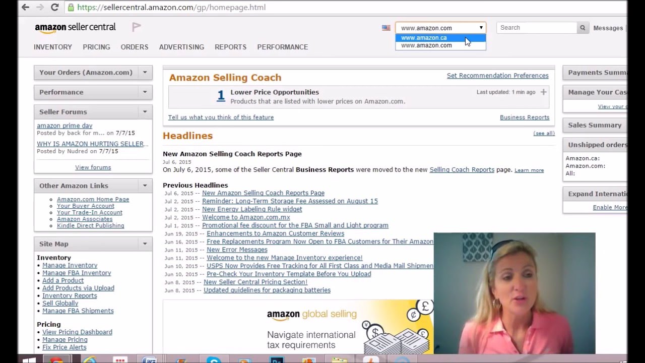This screenshot has height=363, width=645.
Task: Click into the Search input field
Action: pos(537,28)
